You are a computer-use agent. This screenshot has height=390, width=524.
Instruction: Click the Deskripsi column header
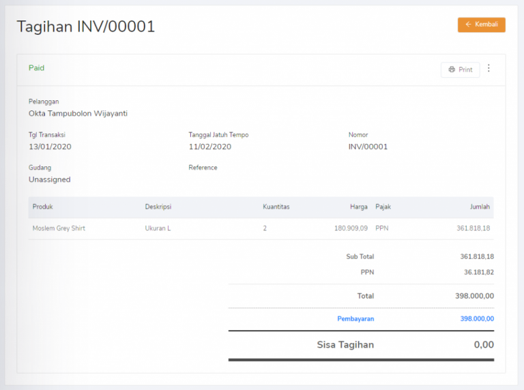pos(160,207)
